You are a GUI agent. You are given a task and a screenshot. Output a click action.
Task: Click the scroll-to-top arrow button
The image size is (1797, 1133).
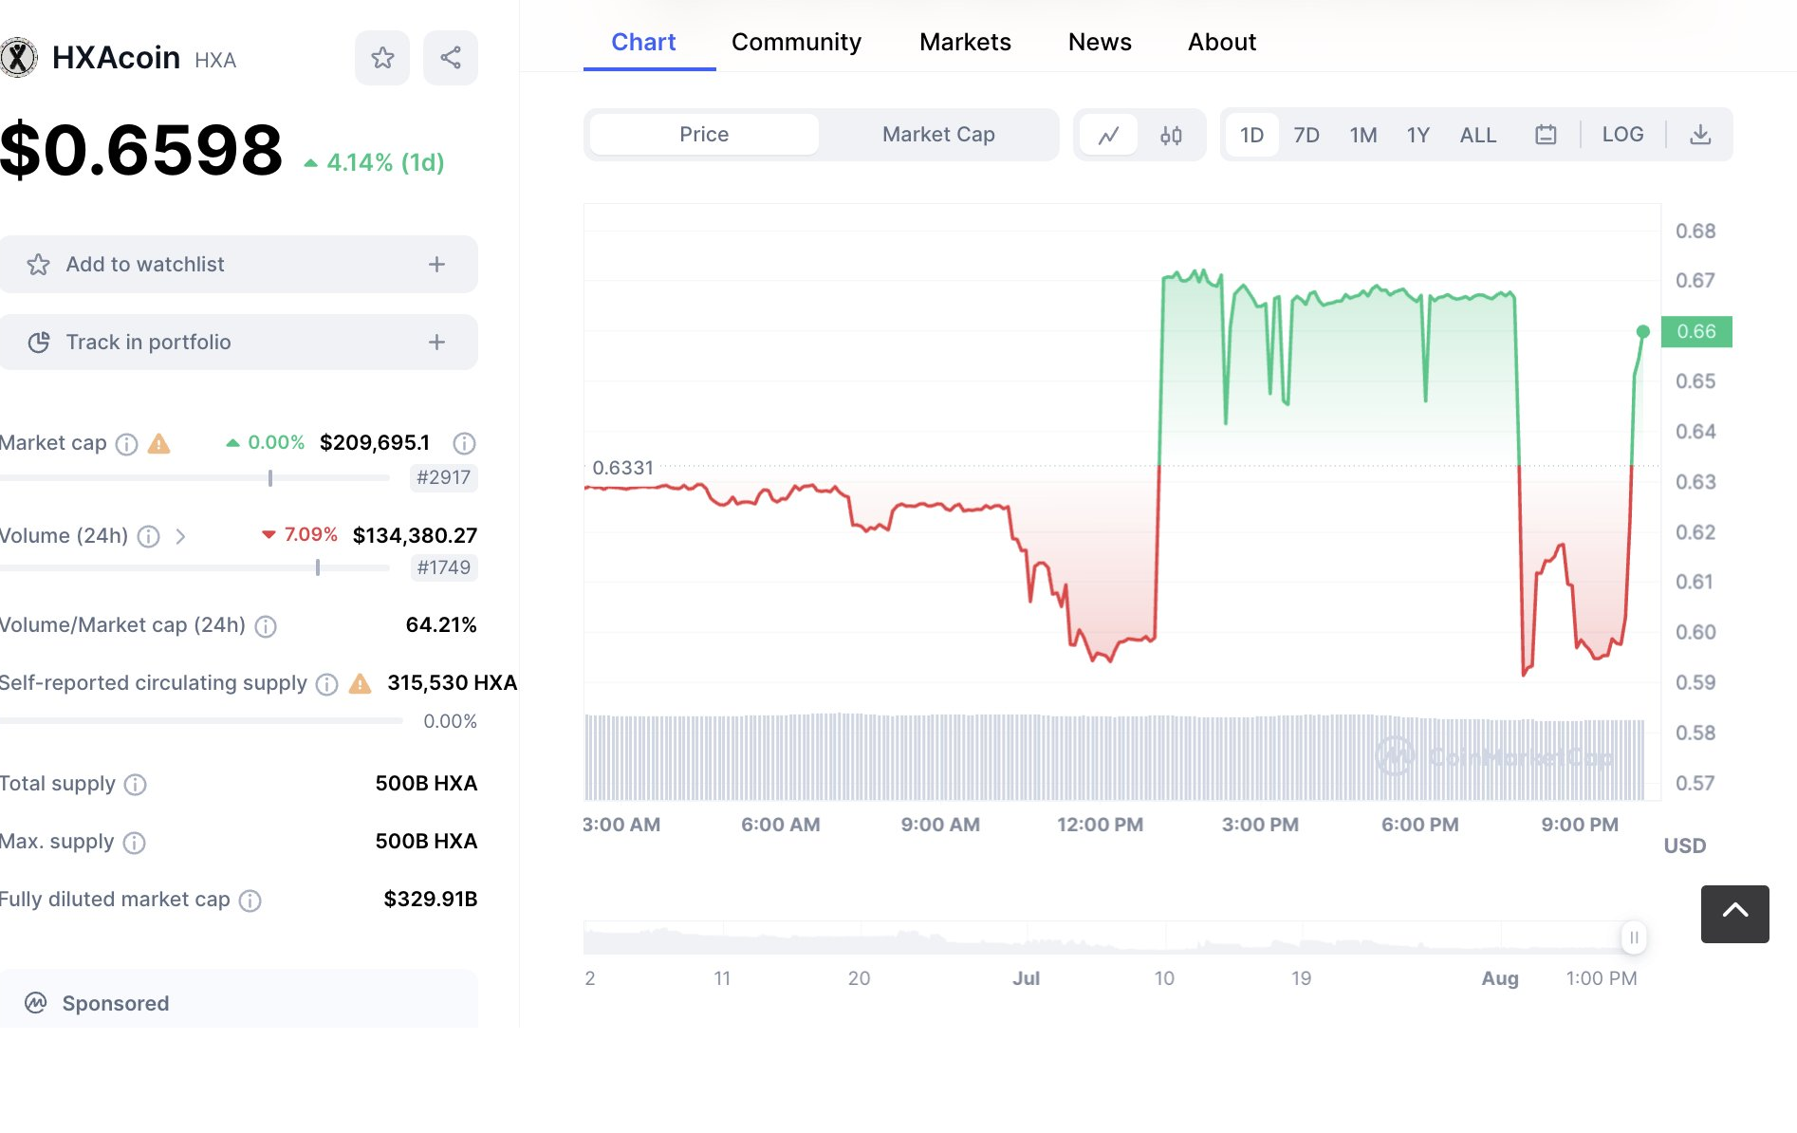(x=1734, y=913)
